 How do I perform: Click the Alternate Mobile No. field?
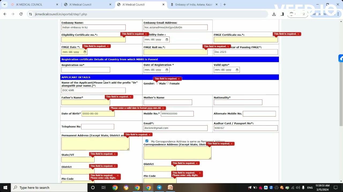click(x=259, y=114)
